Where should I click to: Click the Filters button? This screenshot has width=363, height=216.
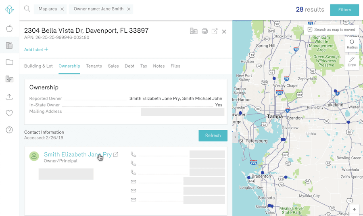click(344, 10)
